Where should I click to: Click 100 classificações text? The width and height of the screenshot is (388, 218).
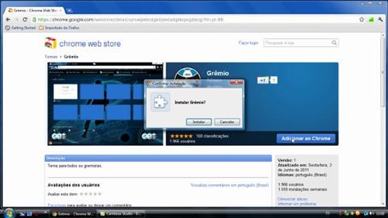(x=212, y=136)
